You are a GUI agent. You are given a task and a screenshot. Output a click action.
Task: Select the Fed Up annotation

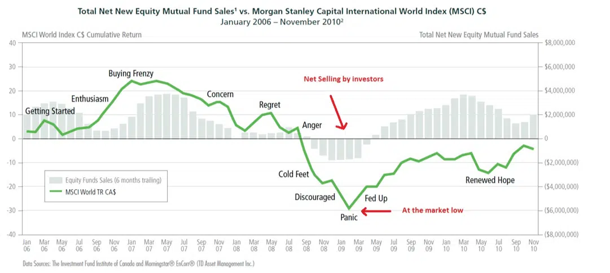[376, 199]
